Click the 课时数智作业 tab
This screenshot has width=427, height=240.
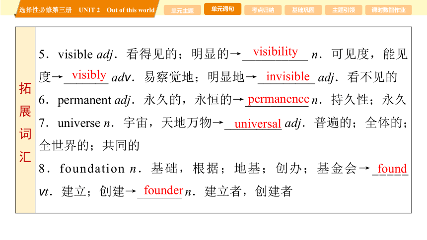pos(388,10)
